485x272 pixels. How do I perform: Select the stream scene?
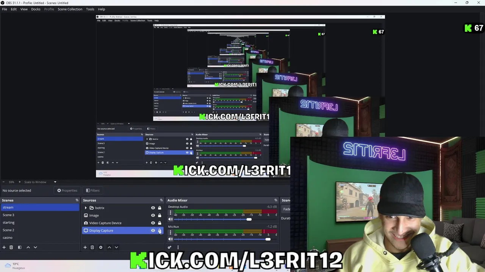[40, 207]
